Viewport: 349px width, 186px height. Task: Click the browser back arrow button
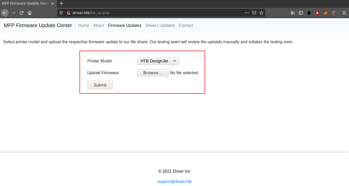tap(5, 13)
